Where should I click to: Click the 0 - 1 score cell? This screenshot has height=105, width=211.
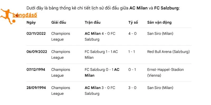click(x=132, y=70)
